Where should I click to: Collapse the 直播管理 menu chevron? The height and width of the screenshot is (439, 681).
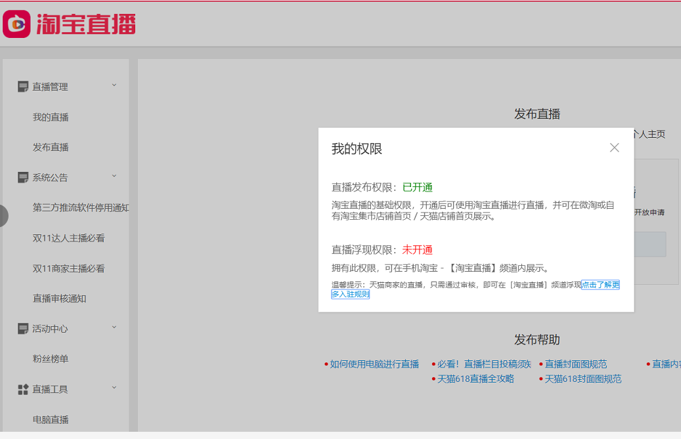point(114,85)
